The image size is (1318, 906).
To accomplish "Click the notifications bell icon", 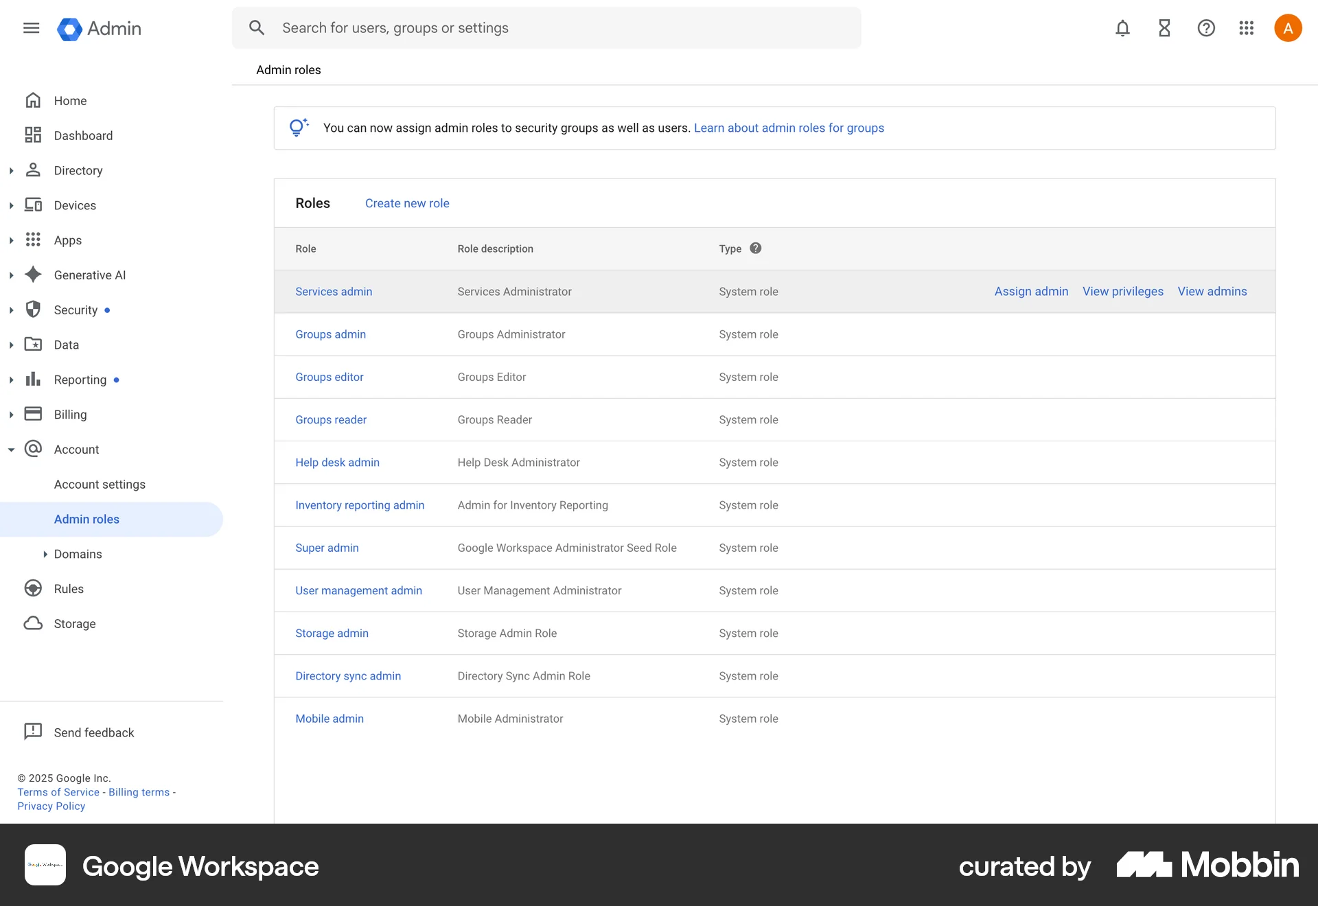I will coord(1122,28).
